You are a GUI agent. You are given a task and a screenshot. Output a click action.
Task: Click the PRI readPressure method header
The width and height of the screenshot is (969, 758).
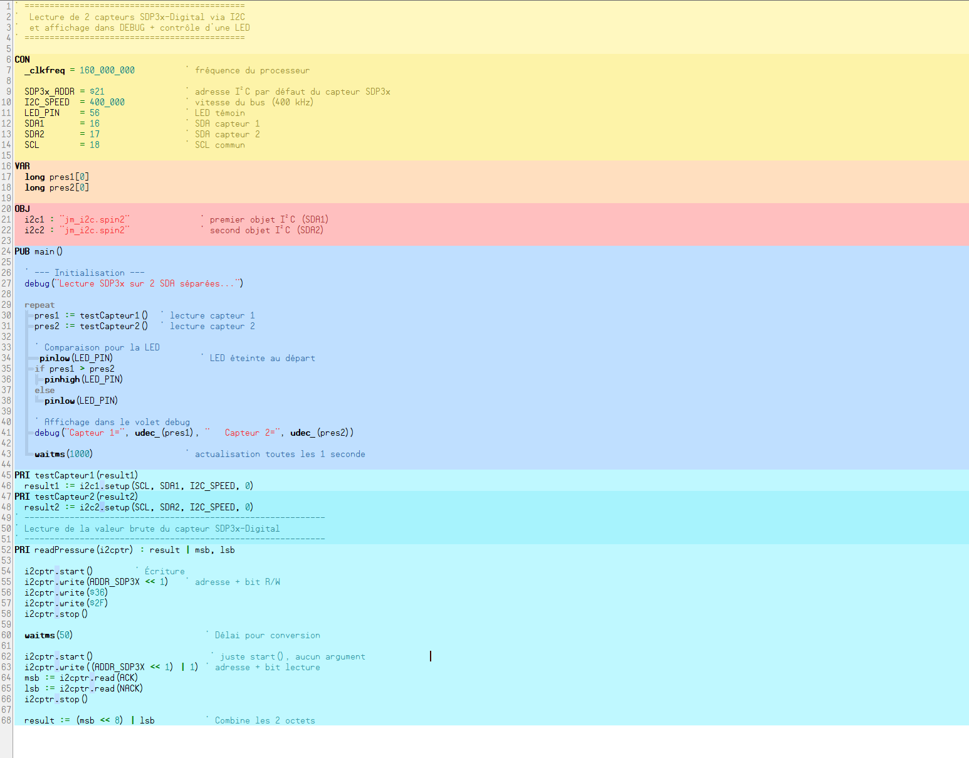(73, 550)
